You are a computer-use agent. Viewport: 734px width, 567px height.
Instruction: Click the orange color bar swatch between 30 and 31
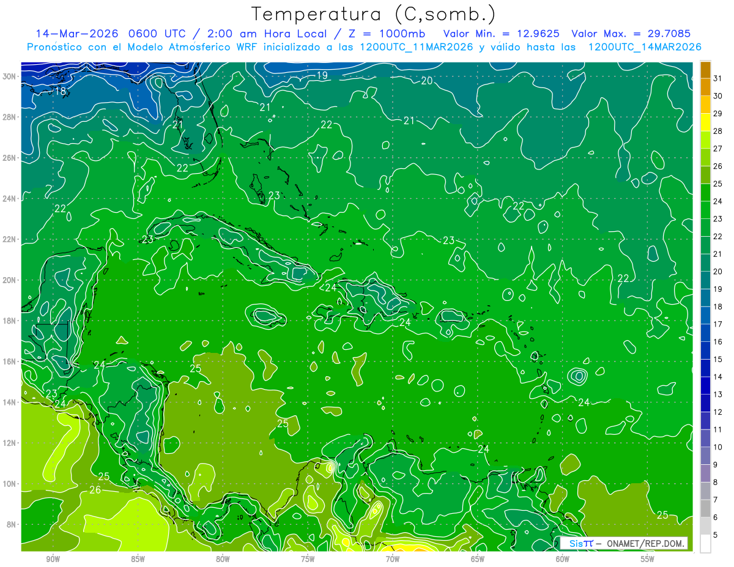click(x=705, y=87)
